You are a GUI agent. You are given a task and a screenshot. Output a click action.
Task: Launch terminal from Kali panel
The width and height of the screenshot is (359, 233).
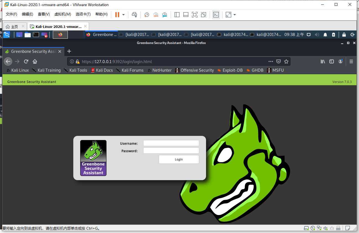tap(36, 35)
